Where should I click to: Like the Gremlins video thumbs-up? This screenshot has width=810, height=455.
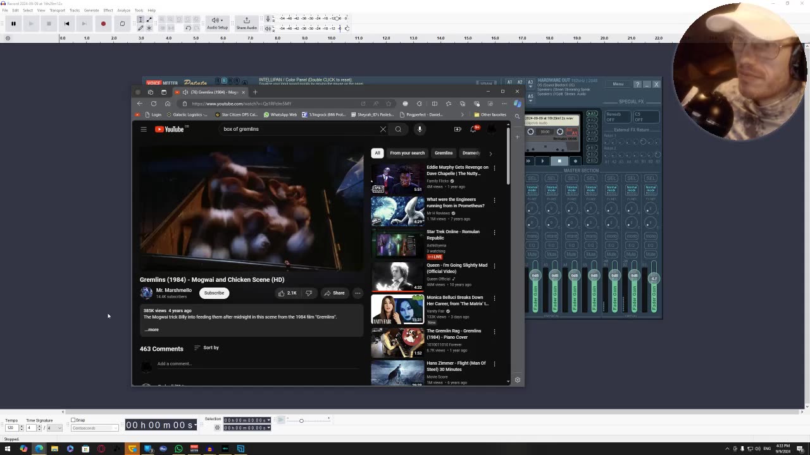click(287, 293)
